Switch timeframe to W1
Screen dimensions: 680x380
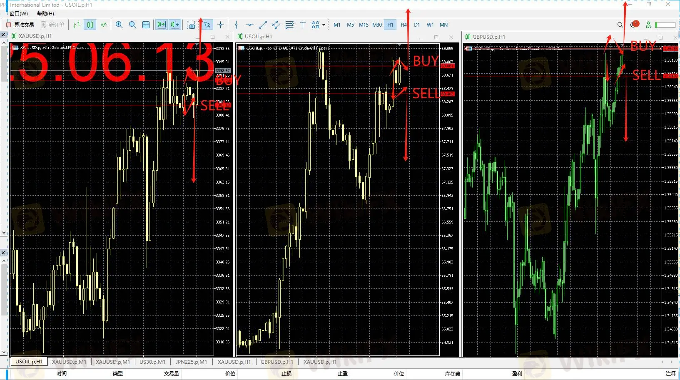430,25
